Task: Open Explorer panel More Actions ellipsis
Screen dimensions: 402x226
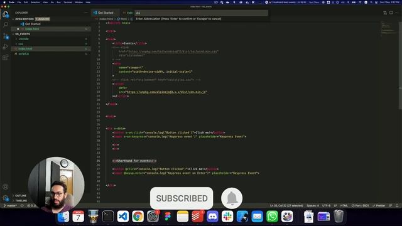Action: pyautogui.click(x=85, y=13)
